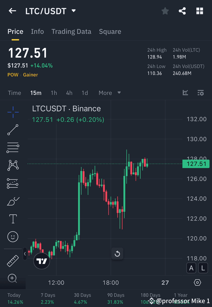Select the ruler measurement tool
The image size is (212, 307).
click(x=13, y=260)
